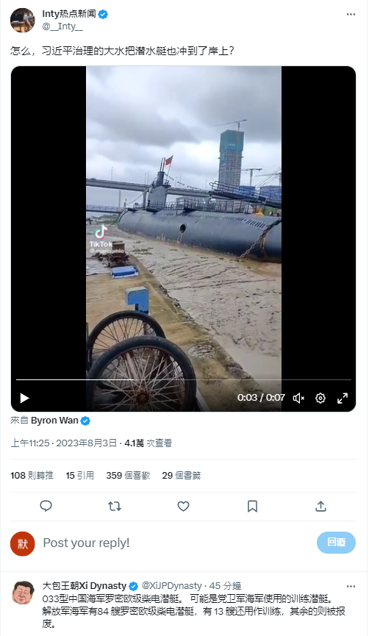Open Byron Wan's profile link
Viewport: 369px width, 636px height.
pos(54,421)
